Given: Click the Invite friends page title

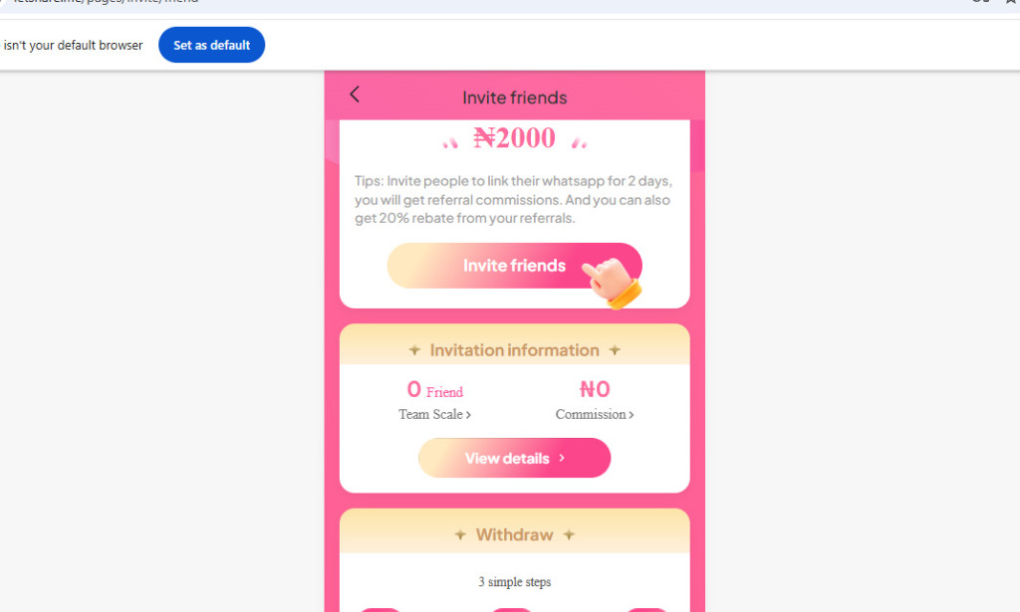Looking at the screenshot, I should tap(514, 98).
